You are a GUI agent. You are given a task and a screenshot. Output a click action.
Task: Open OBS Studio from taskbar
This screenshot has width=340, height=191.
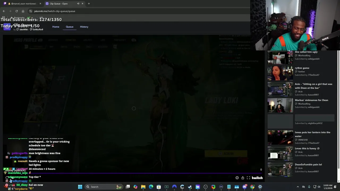(206, 187)
